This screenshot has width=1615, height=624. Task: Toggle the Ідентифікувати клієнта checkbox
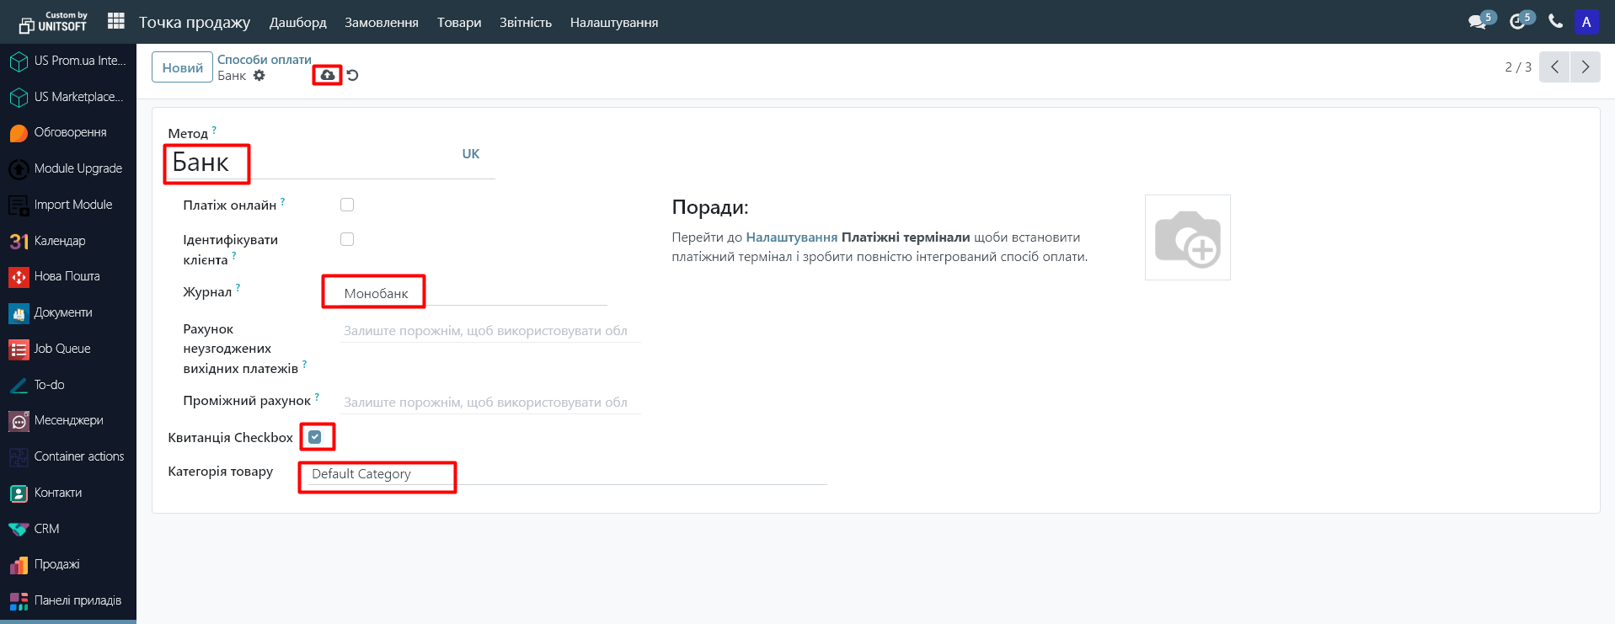click(x=347, y=239)
